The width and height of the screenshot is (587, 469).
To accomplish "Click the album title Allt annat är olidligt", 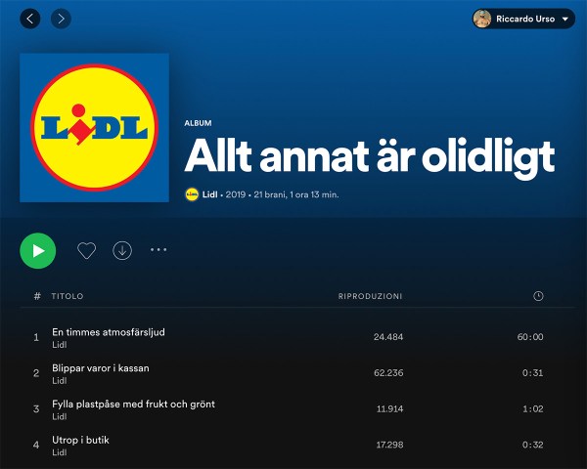I will point(369,156).
